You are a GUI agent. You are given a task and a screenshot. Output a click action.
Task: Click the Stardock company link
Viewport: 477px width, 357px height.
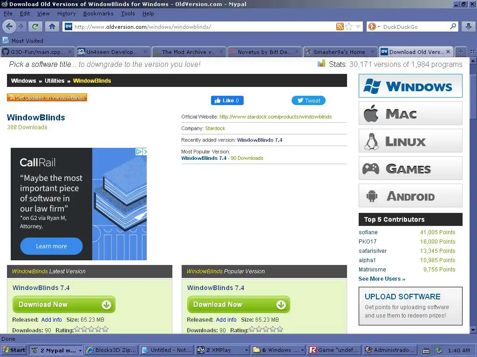click(x=215, y=128)
